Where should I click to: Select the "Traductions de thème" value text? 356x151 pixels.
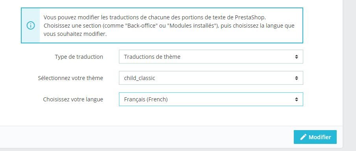[x=152, y=57]
